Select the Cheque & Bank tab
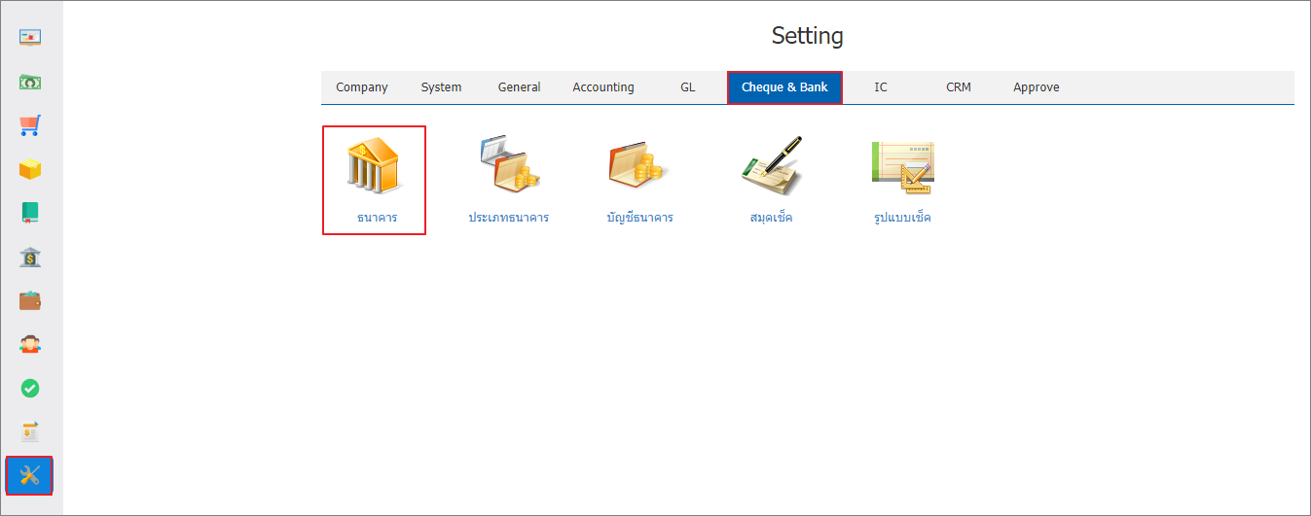 (784, 87)
